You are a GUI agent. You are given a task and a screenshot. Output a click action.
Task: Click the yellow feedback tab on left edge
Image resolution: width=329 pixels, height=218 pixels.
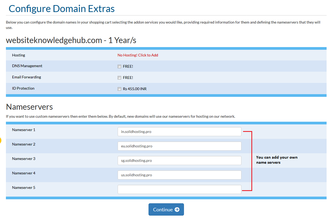pos(1,140)
